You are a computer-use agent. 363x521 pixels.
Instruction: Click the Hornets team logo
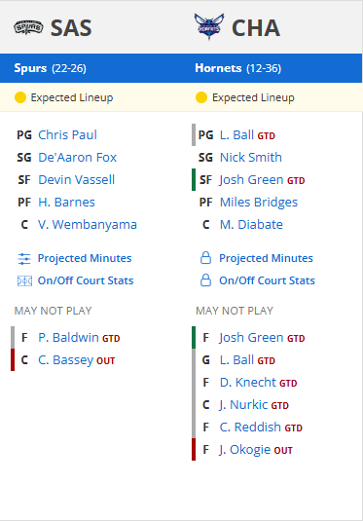[x=209, y=26]
